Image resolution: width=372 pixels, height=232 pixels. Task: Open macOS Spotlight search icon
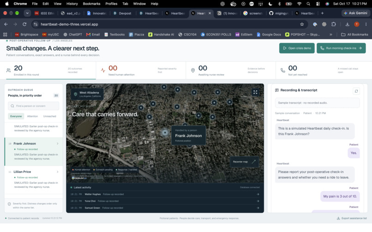tap(308, 4)
